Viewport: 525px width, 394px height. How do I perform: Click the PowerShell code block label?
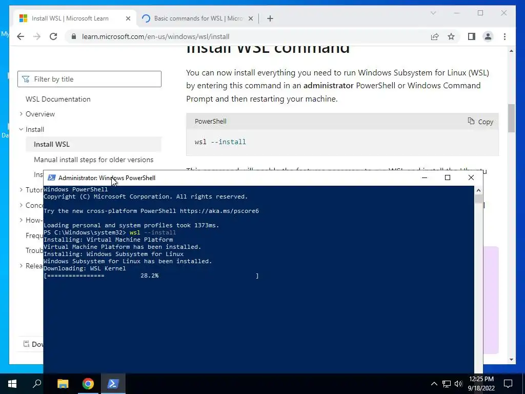(211, 121)
